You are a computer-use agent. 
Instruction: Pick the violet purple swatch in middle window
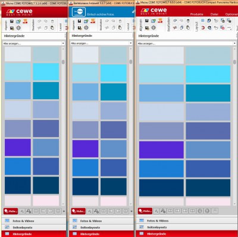[85, 148]
